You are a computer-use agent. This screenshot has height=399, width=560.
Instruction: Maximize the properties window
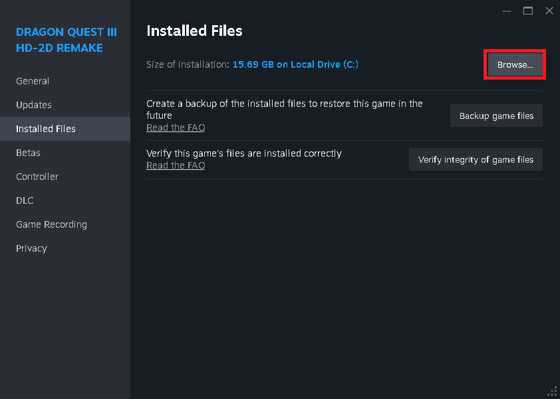click(x=528, y=11)
